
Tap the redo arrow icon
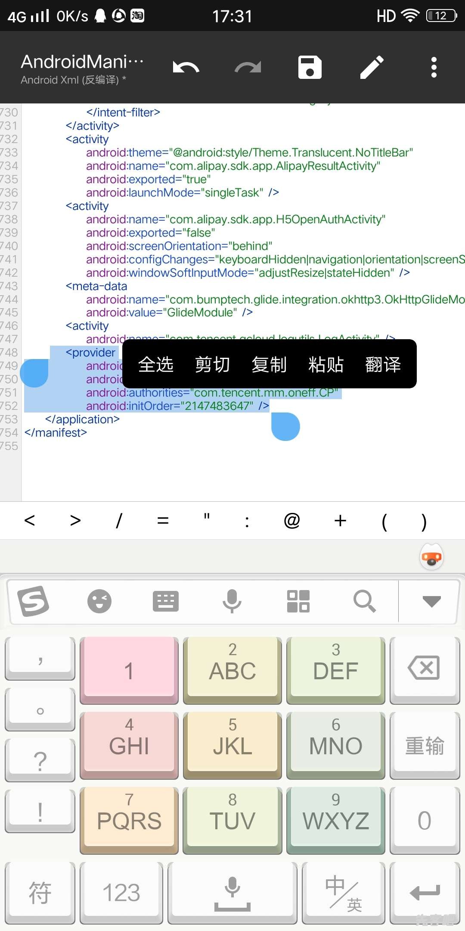(248, 68)
